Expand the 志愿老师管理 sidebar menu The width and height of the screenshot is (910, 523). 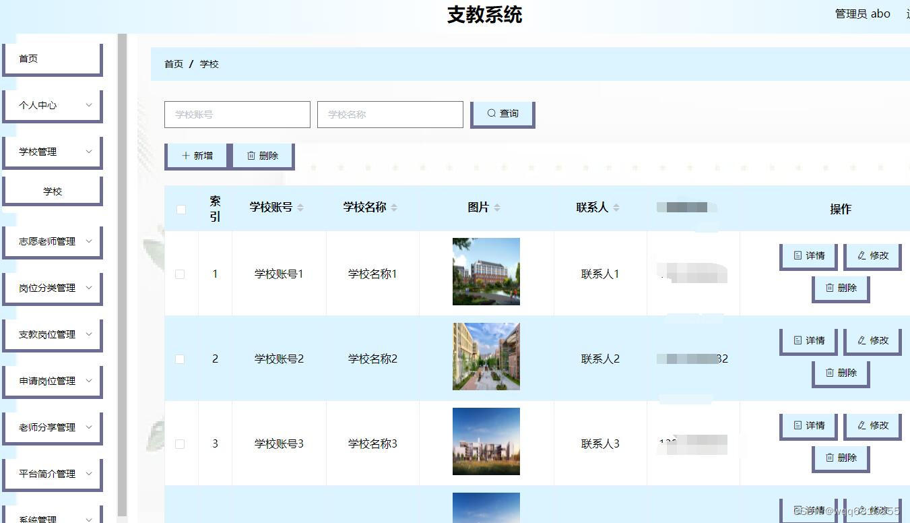point(53,242)
